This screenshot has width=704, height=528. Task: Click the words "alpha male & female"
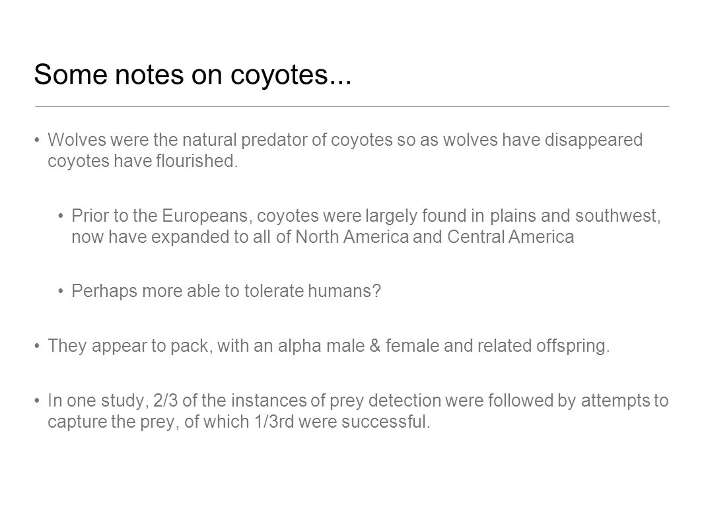click(x=359, y=346)
